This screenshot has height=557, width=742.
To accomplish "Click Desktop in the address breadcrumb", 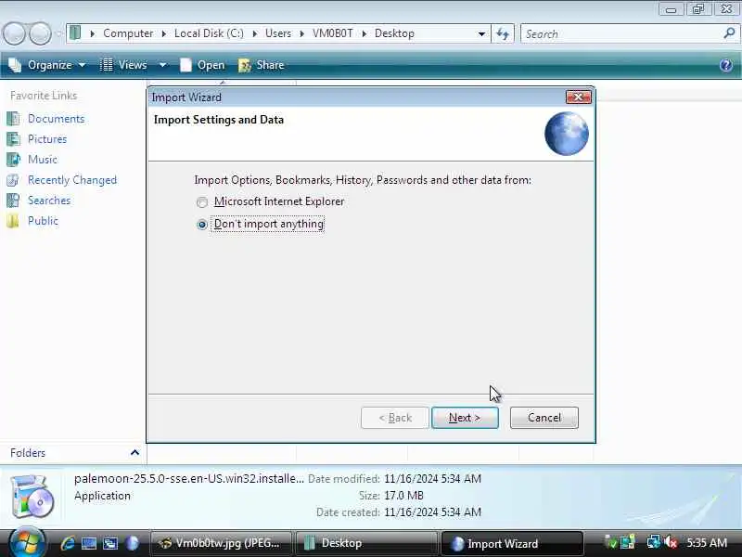I will pos(395,33).
